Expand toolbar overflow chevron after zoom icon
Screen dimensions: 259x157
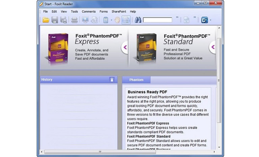pyautogui.click(x=195, y=17)
